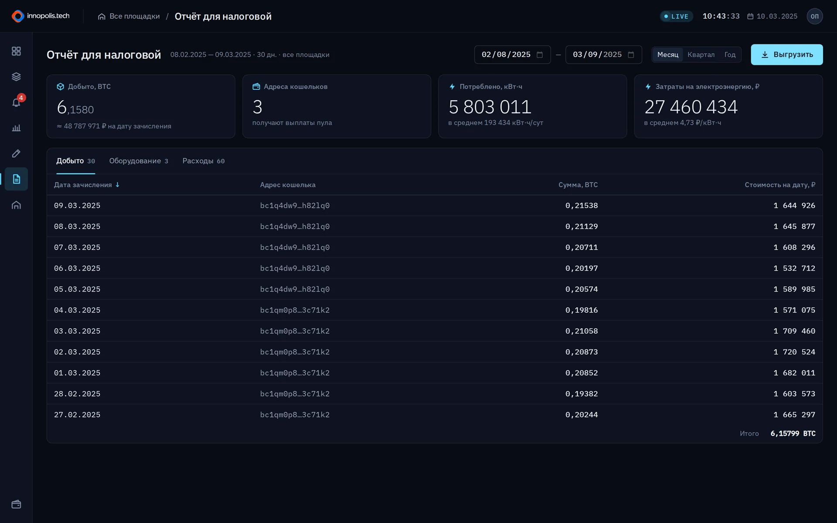Screen dimensions: 837x523
Task: Select the Месяц period option
Action: tap(668, 54)
